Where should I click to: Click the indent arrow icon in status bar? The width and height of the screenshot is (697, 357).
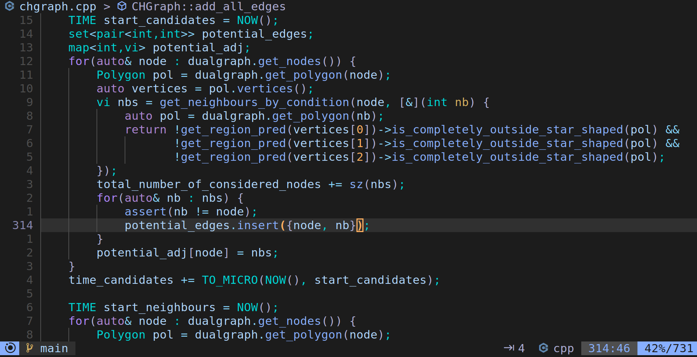coord(509,348)
